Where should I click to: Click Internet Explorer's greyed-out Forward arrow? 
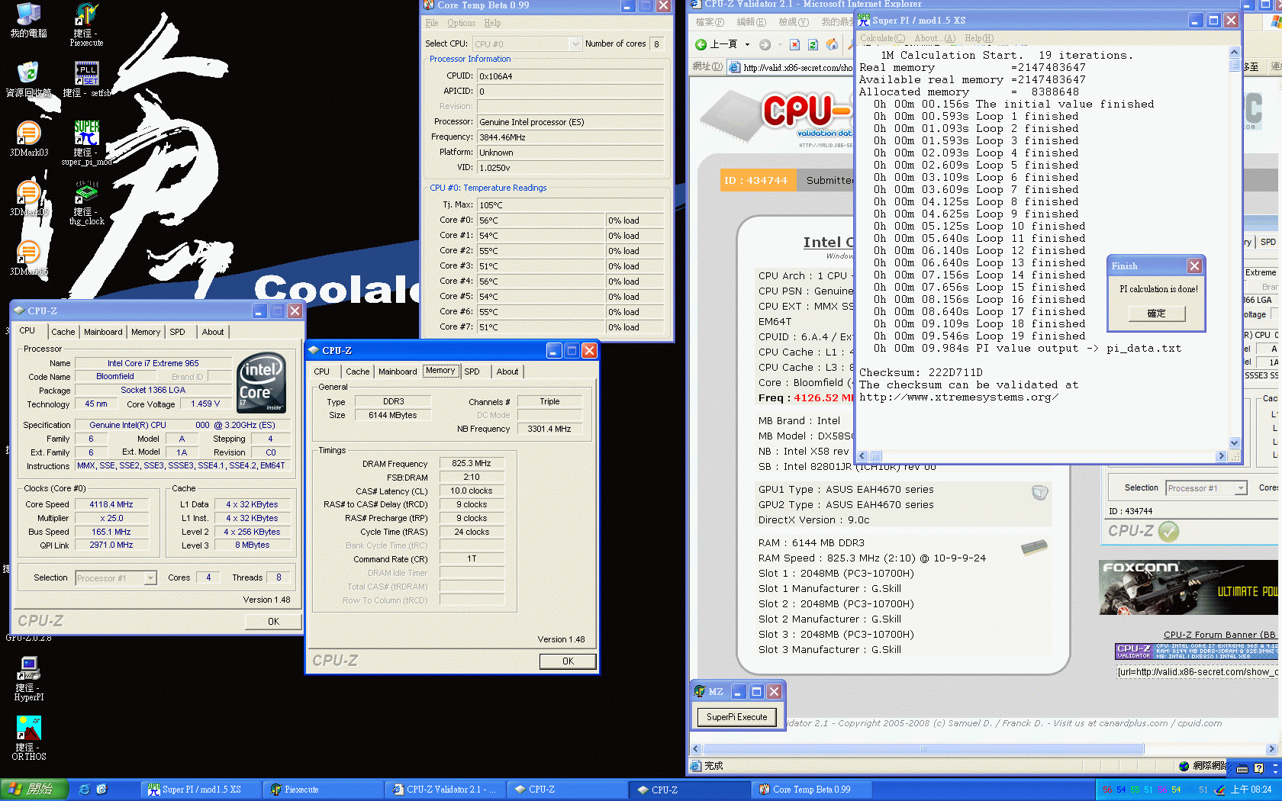pos(765,44)
